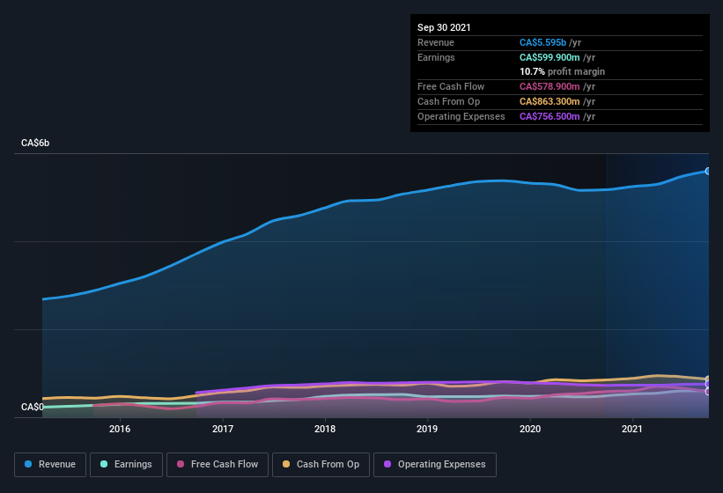The width and height of the screenshot is (723, 493).
Task: Click the CA$756.500m operating expenses value
Action: point(550,116)
